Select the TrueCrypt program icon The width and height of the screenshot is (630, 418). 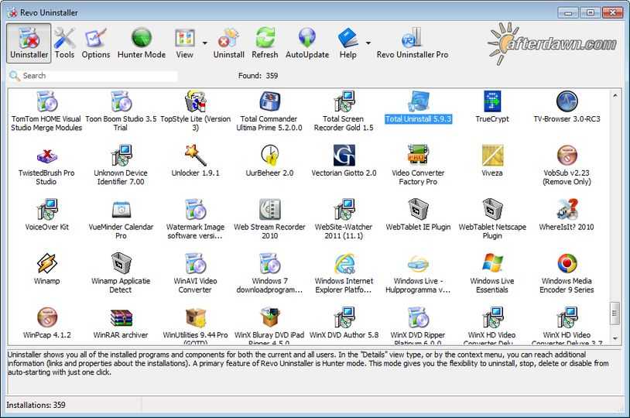point(492,108)
